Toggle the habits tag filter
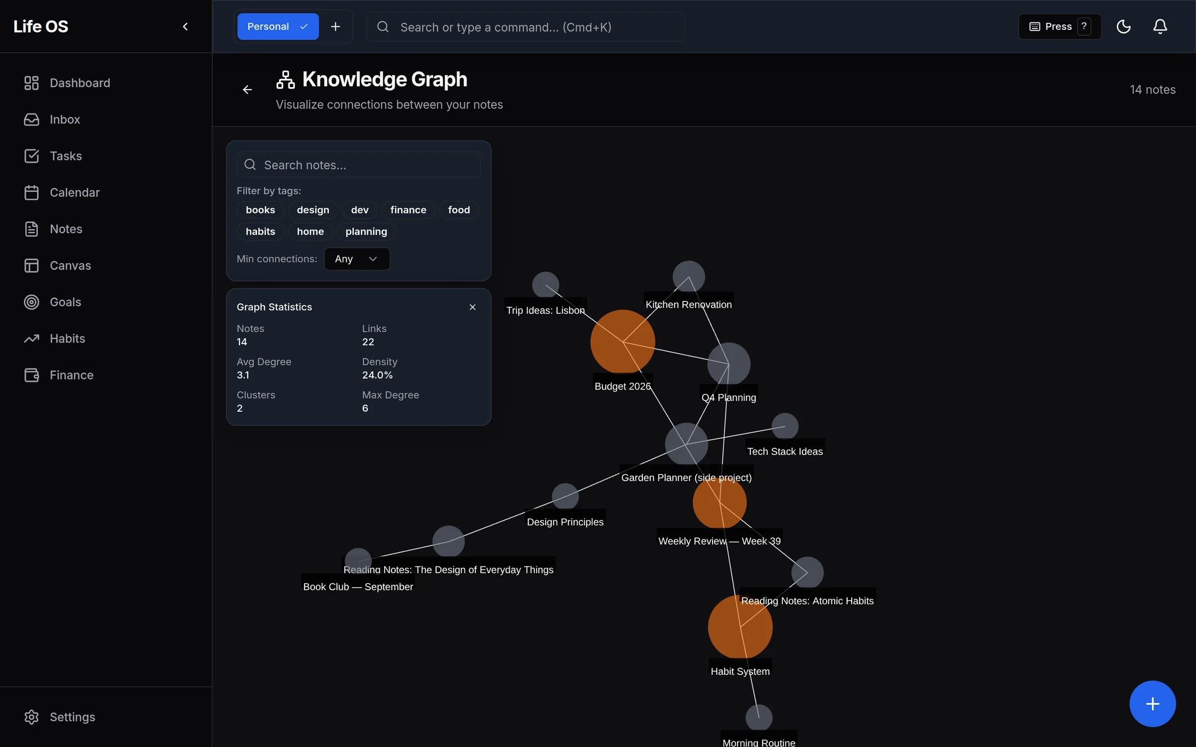This screenshot has height=747, width=1196. (x=260, y=232)
